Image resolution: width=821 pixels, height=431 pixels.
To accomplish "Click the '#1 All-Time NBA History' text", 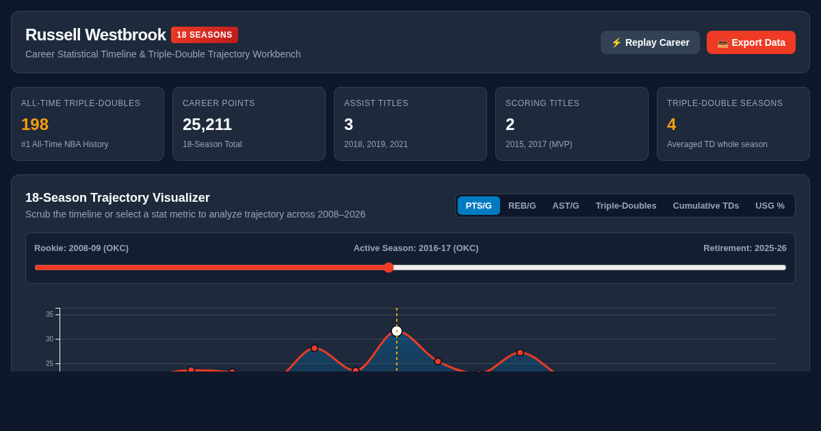I will coord(65,144).
